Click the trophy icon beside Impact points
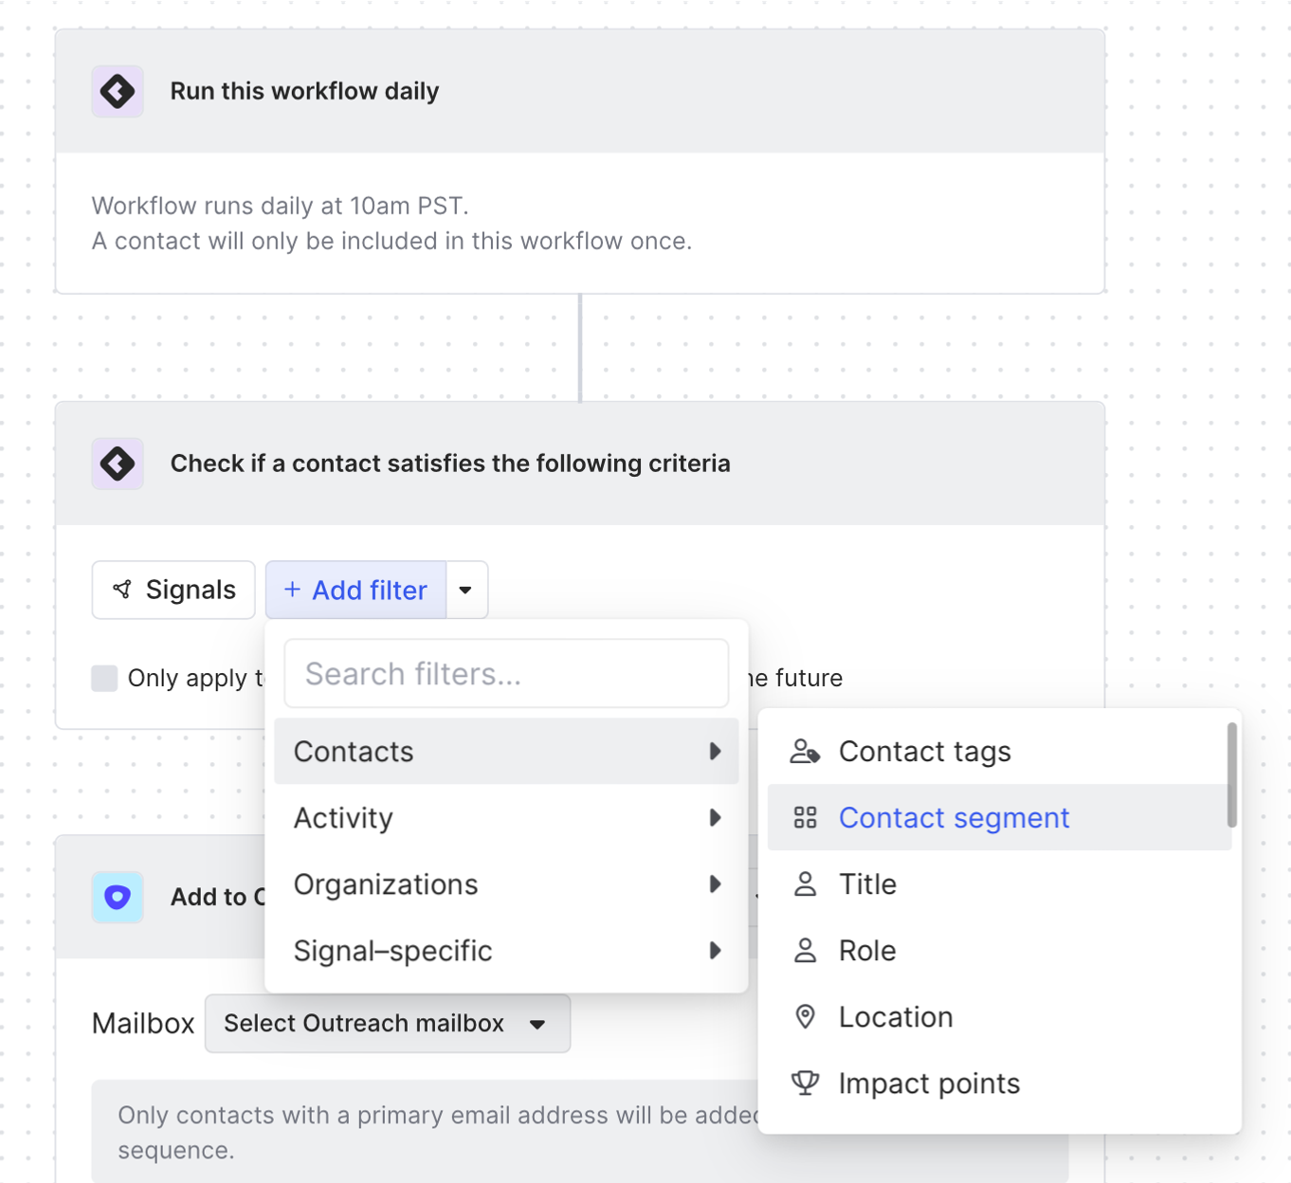The image size is (1291, 1183). (805, 1083)
